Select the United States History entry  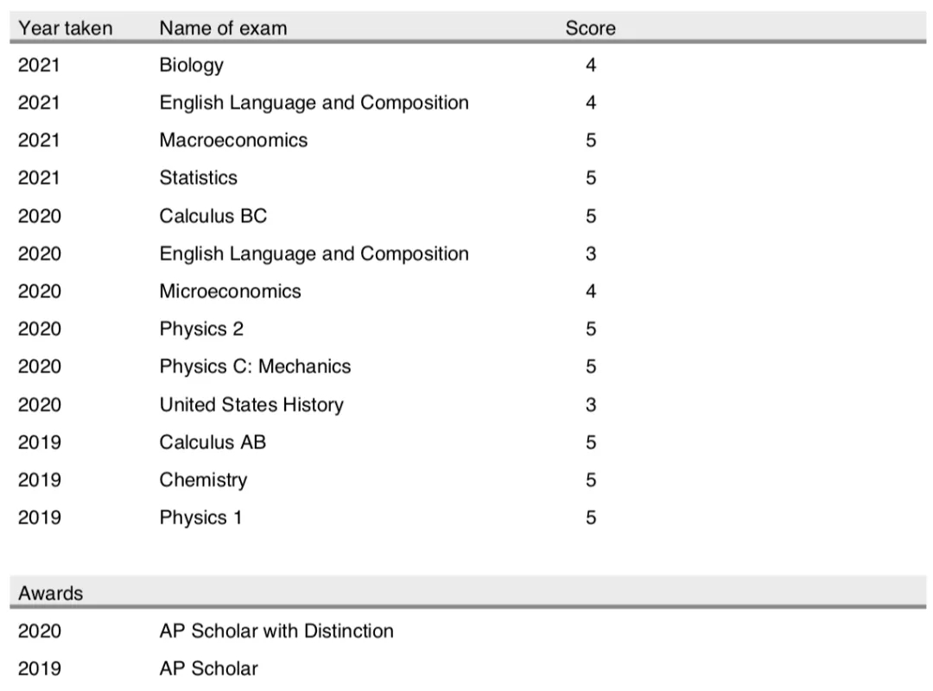pos(251,405)
